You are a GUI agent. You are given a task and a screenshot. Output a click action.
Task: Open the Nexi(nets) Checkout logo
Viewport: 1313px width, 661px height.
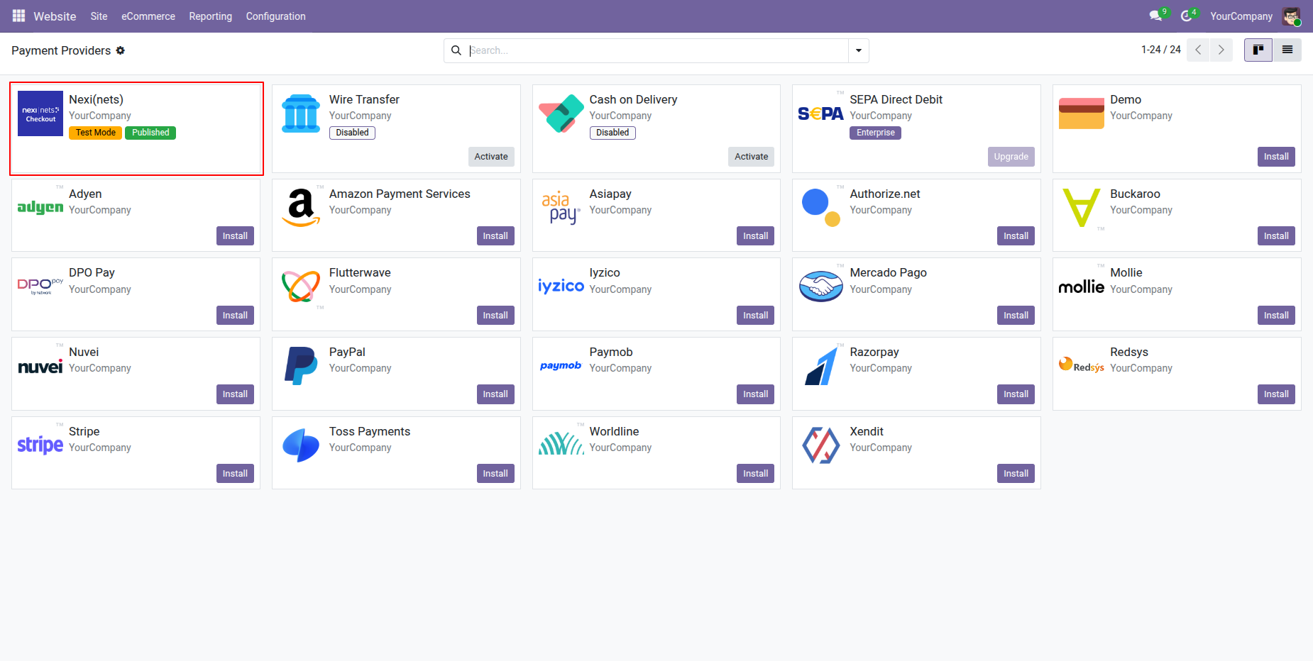coord(40,113)
